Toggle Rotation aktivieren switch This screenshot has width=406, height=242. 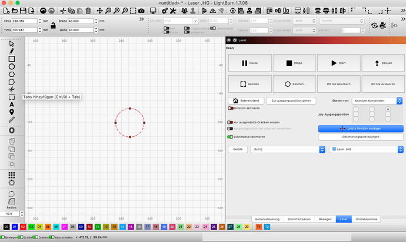pyautogui.click(x=231, y=108)
